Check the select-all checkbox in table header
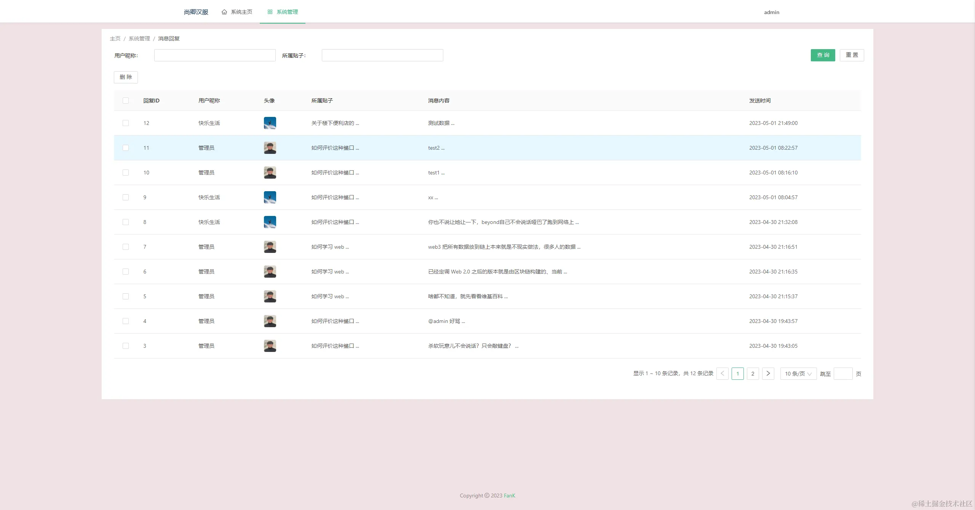975x510 pixels. coord(126,101)
